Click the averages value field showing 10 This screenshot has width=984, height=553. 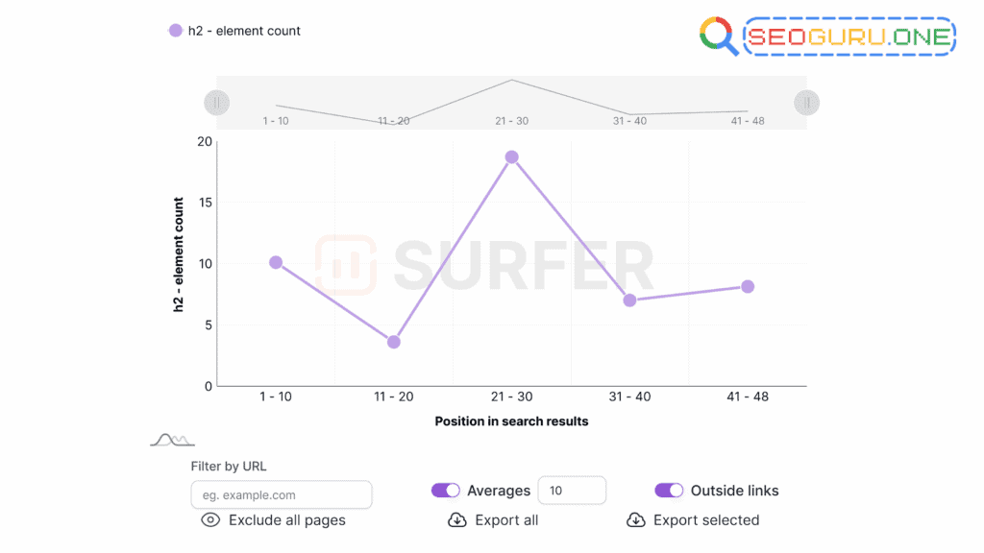[x=572, y=490]
